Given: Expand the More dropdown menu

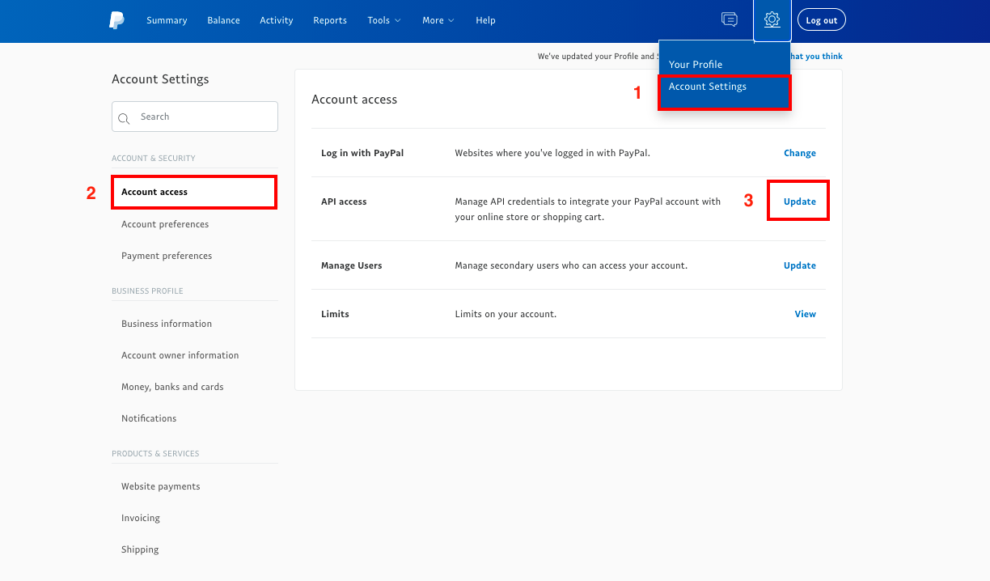Looking at the screenshot, I should click(x=438, y=20).
